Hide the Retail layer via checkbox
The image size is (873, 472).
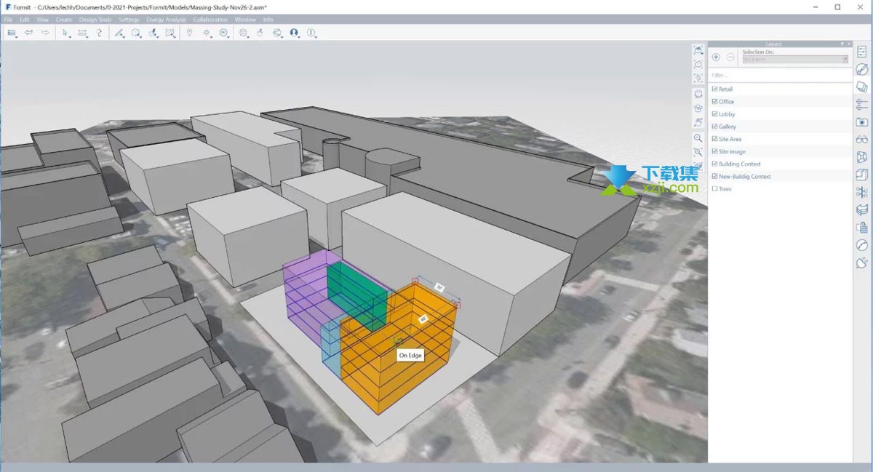[x=714, y=89]
